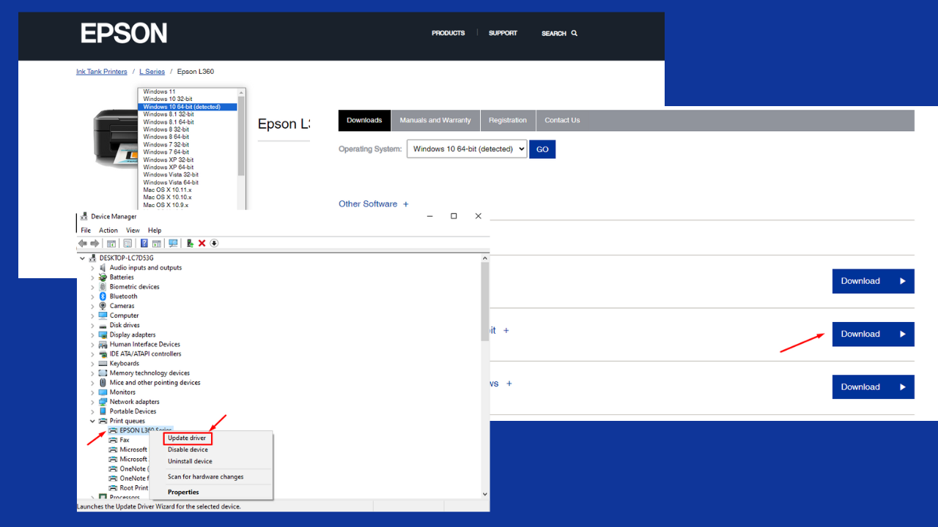Open the PRODUCTS link in Epson header
938x527 pixels.
(448, 33)
